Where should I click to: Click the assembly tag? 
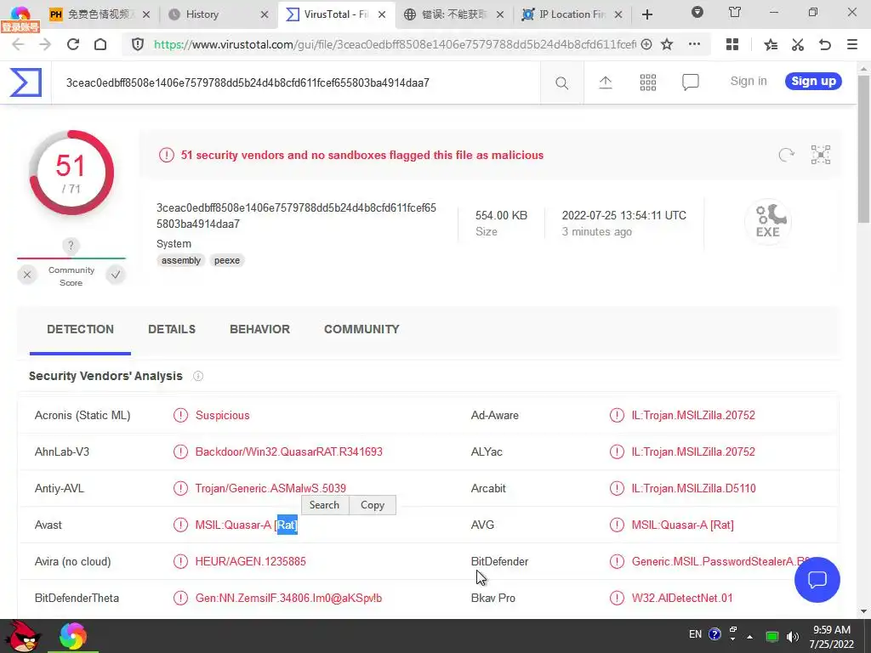(x=181, y=260)
